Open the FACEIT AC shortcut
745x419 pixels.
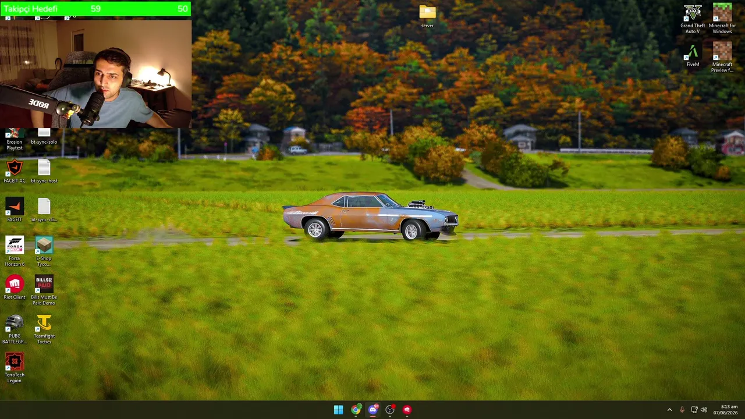[x=15, y=172]
